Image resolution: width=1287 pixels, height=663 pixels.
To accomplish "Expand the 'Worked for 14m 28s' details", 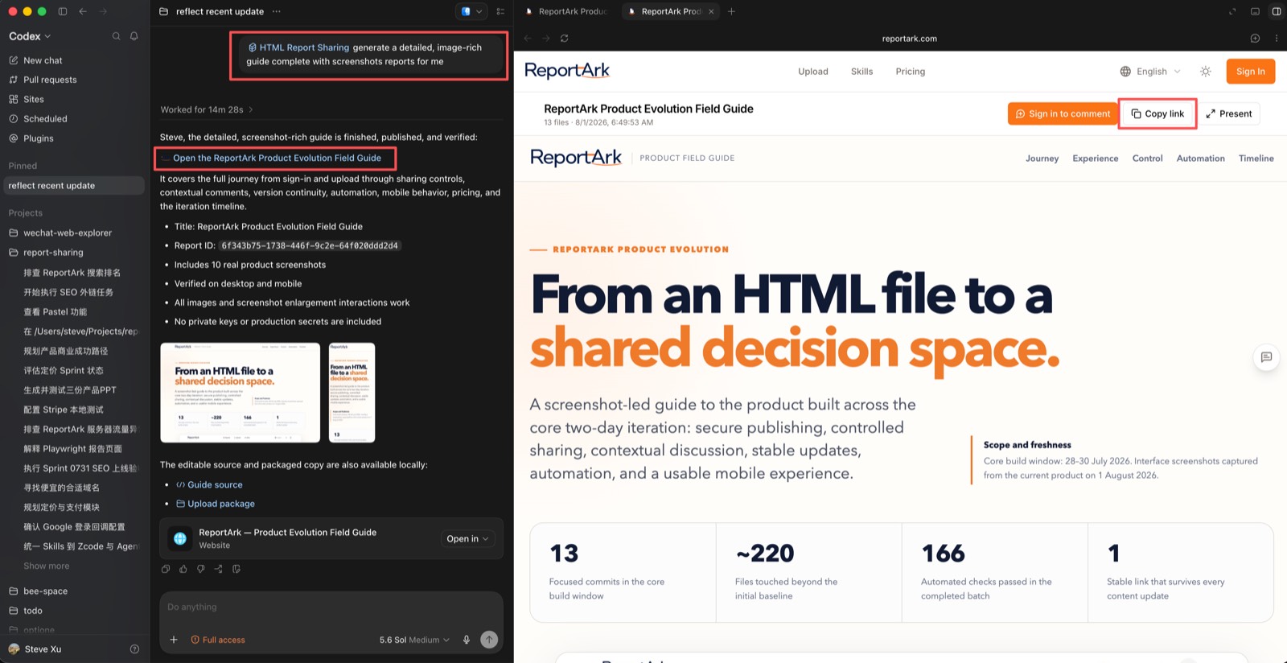I will [207, 109].
